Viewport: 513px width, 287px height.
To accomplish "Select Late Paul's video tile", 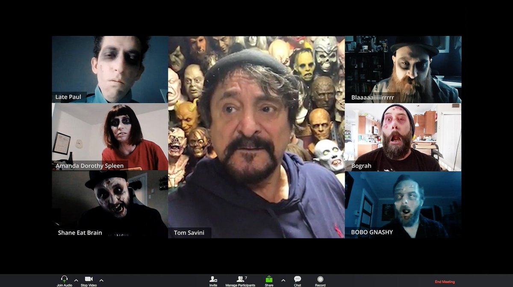I will coord(110,69).
